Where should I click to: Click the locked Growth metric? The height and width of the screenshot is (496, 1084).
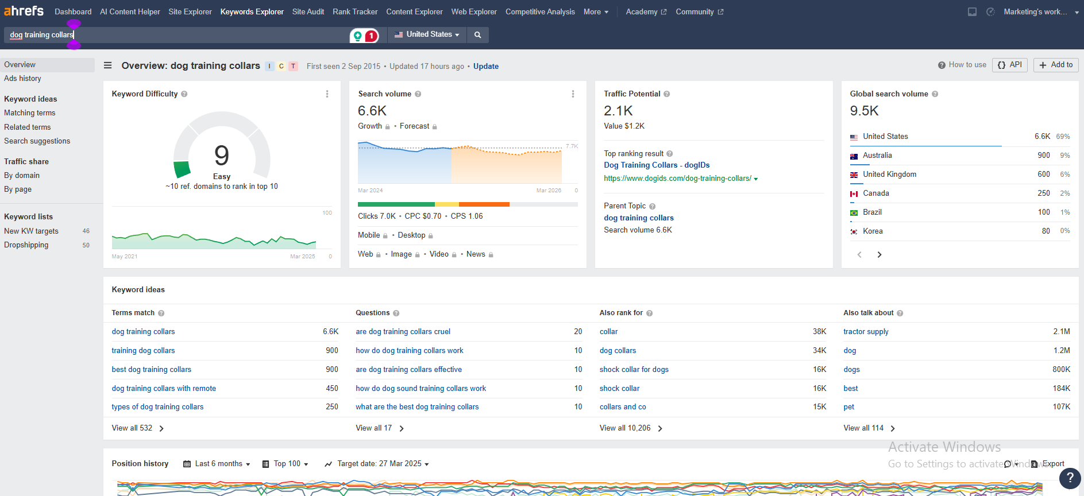(x=374, y=126)
